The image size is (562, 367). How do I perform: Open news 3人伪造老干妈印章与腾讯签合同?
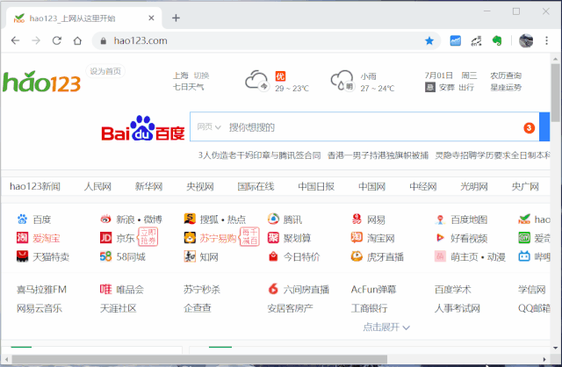click(x=260, y=155)
